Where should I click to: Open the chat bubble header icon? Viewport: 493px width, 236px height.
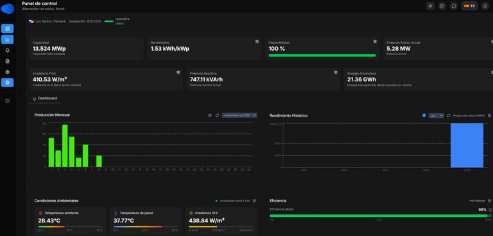pos(454,6)
